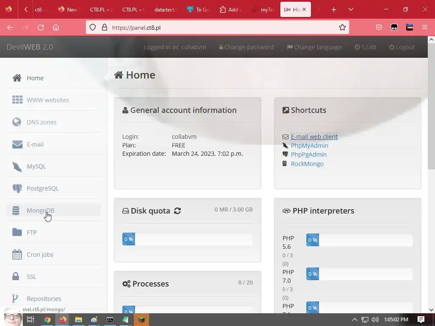Click the globe icon for DNS zones
The width and height of the screenshot is (435, 326).
pyautogui.click(x=17, y=122)
